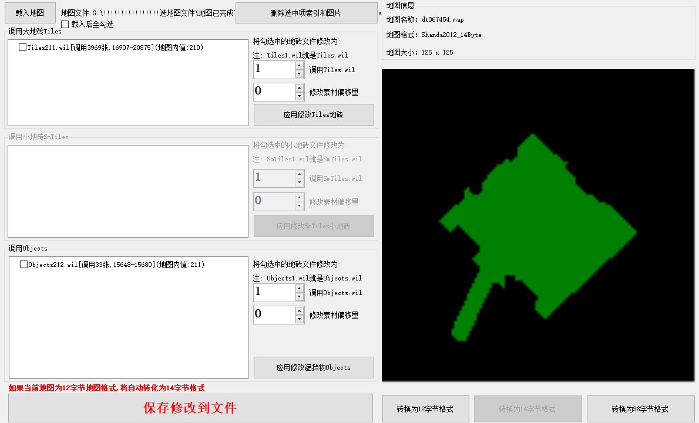
Task: Click 转换为12字节格式 convert button
Action: coord(425,409)
